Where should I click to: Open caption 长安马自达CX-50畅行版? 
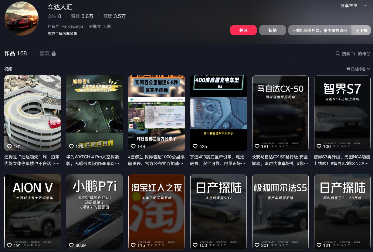click(280, 160)
